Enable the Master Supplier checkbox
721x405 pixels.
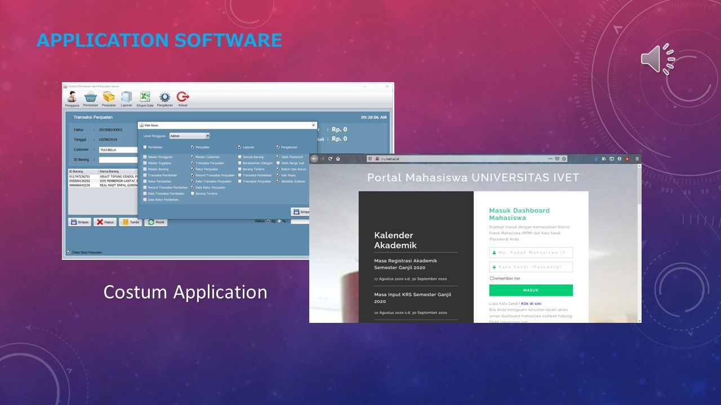(145, 163)
